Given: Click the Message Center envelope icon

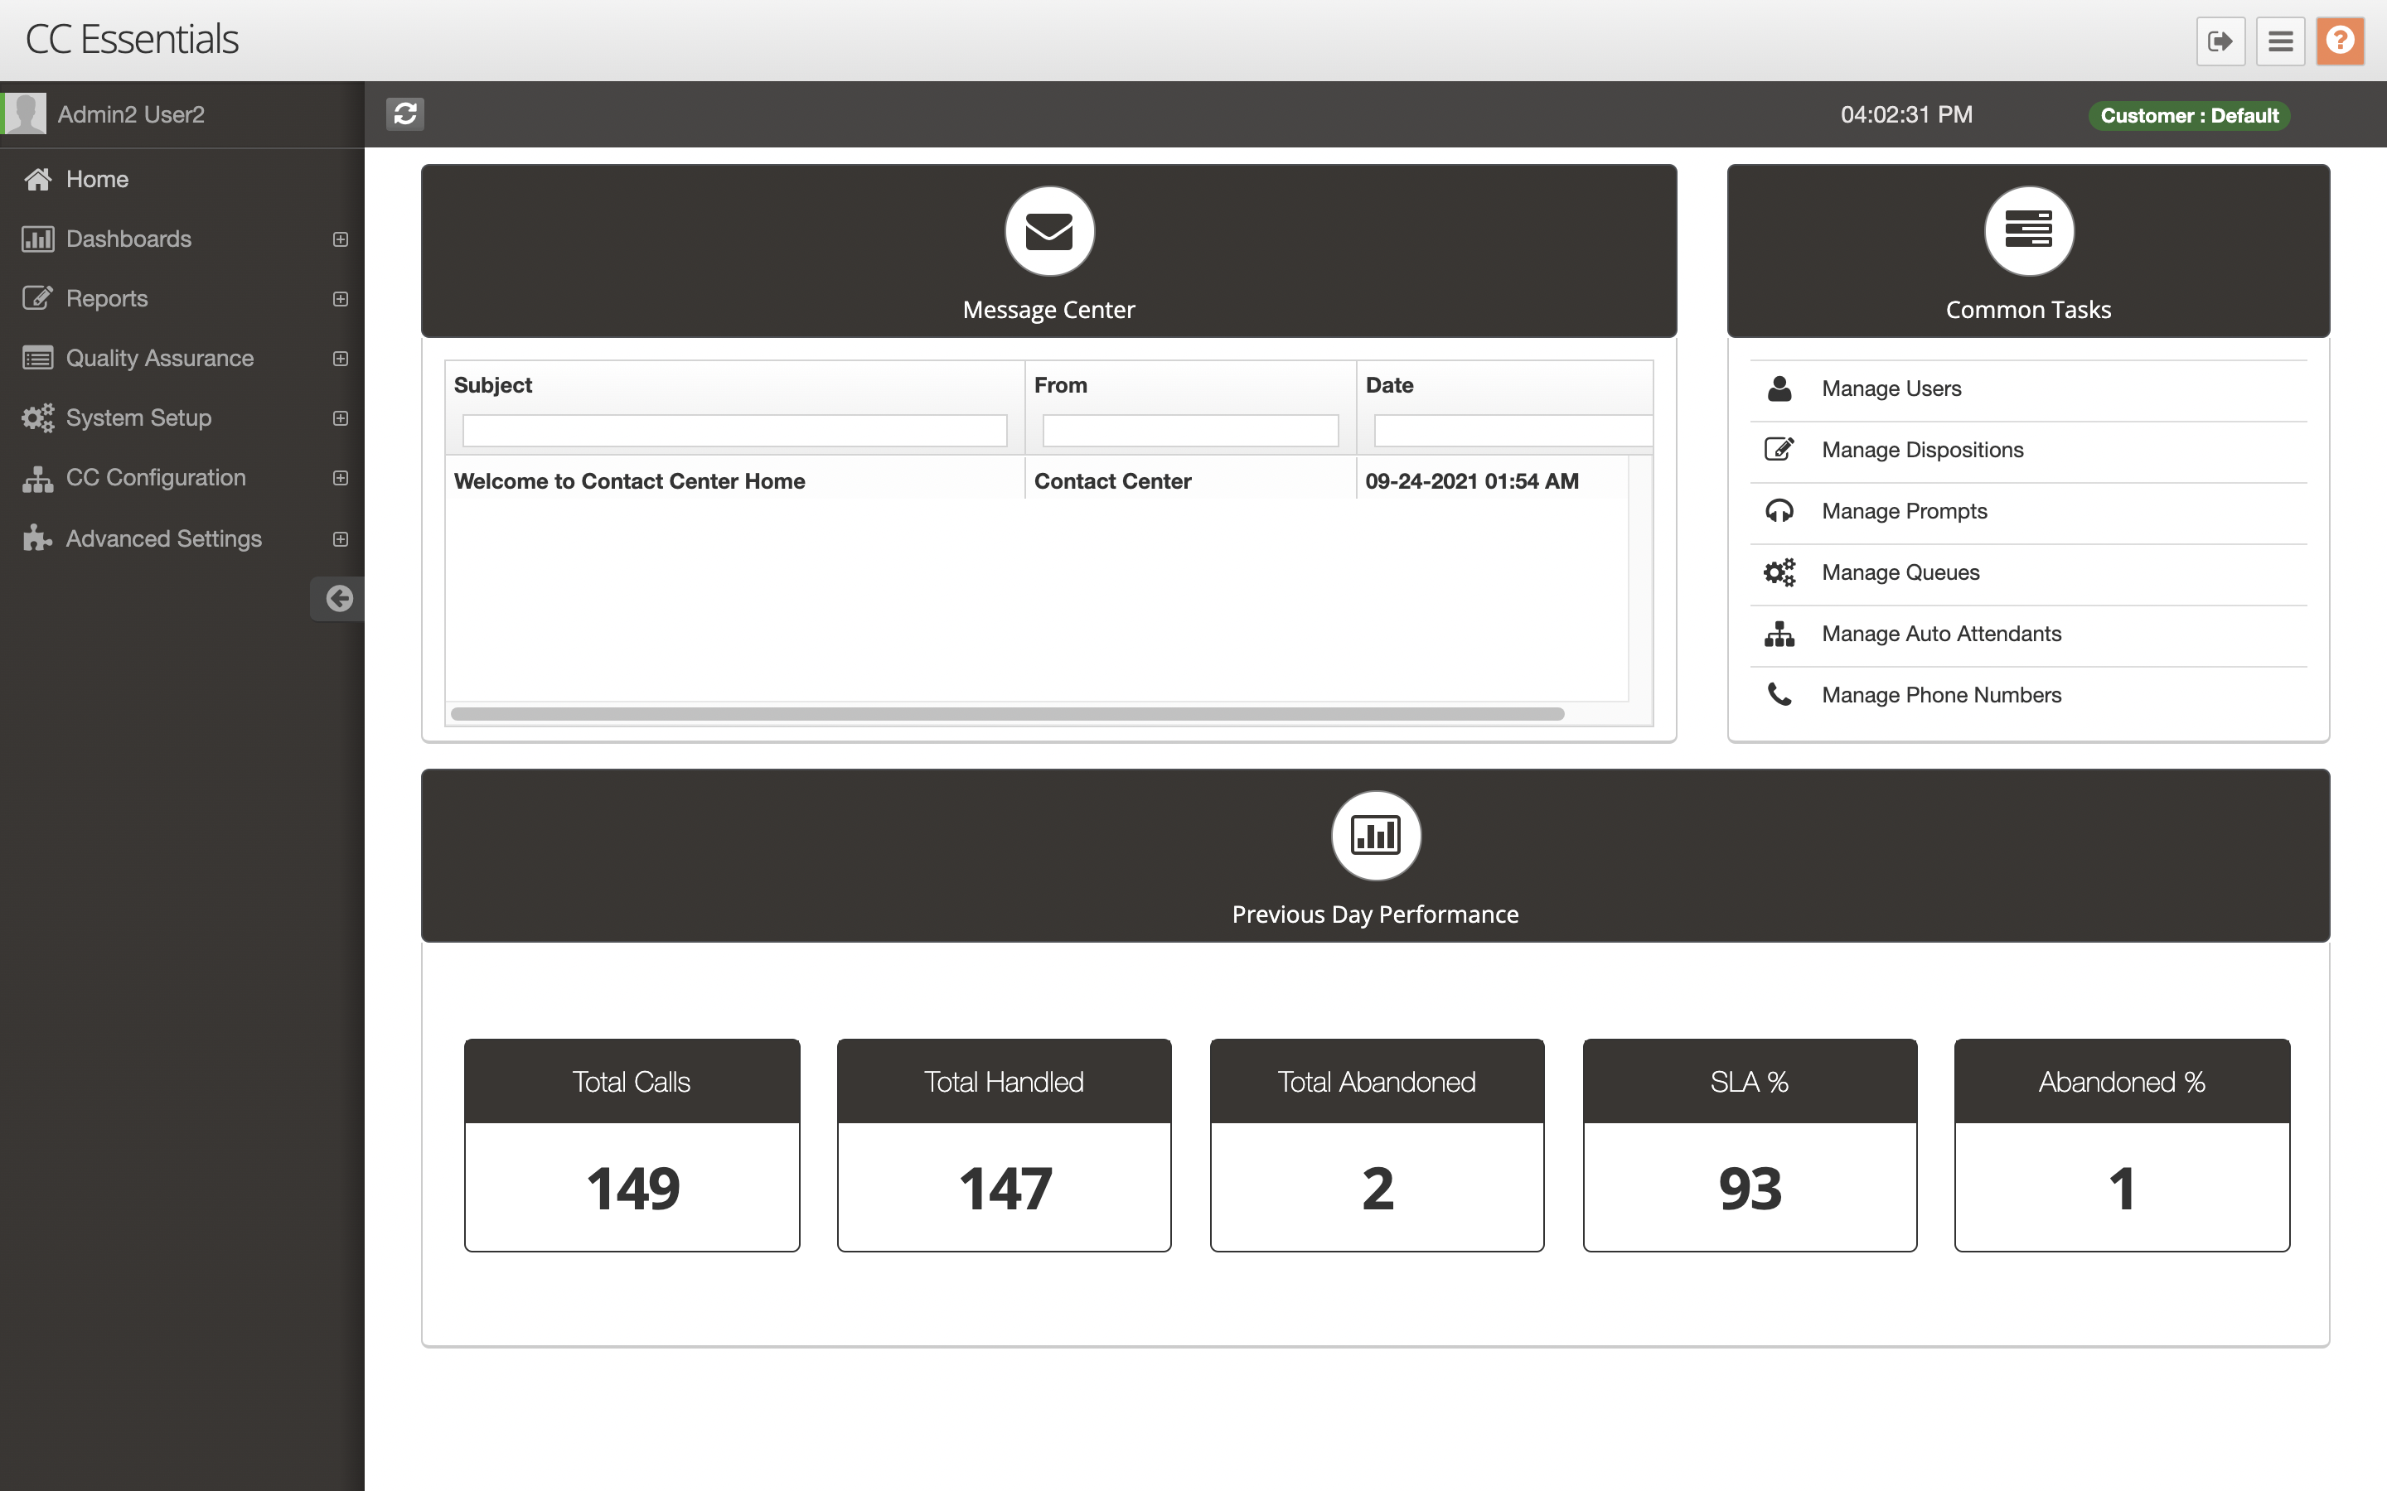Looking at the screenshot, I should pos(1048,232).
